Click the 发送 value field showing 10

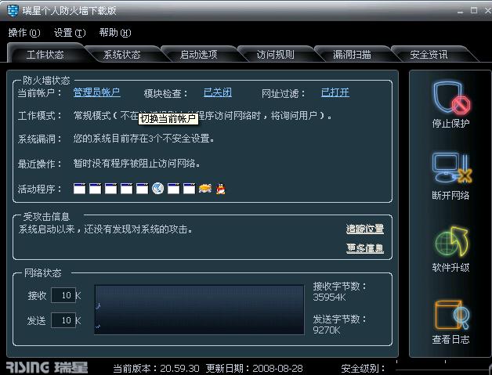63,320
